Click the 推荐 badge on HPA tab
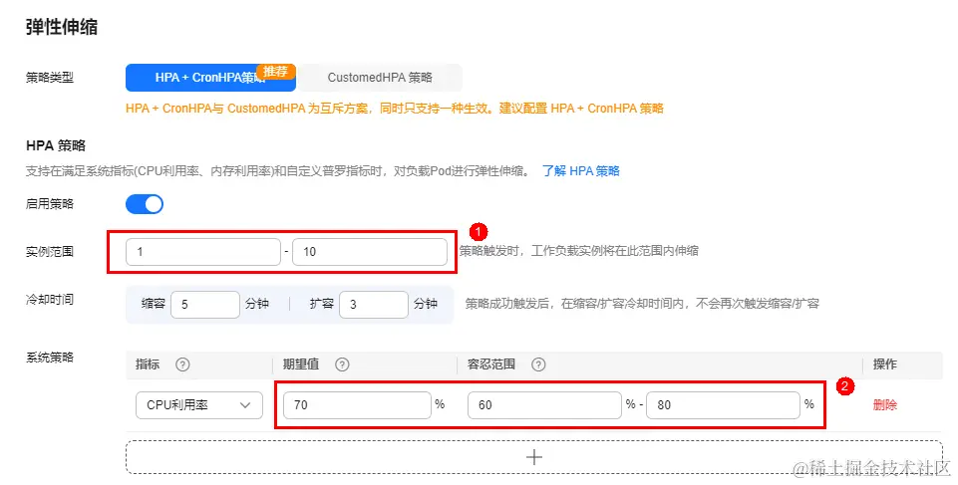This screenshot has height=485, width=958. (x=275, y=72)
